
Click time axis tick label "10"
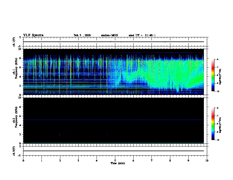point(207,161)
